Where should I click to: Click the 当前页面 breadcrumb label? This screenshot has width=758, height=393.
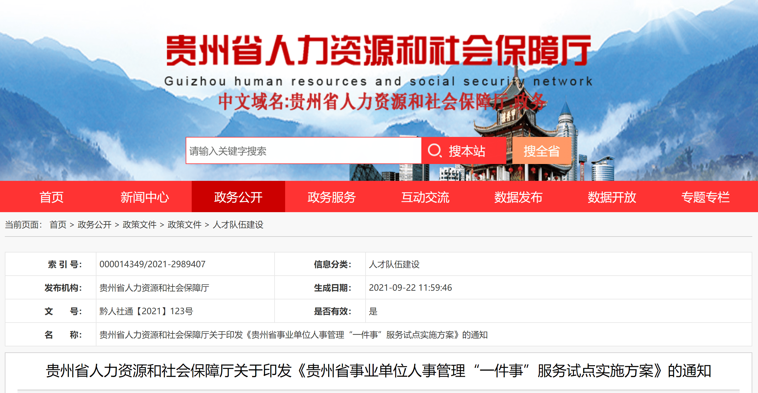[24, 224]
